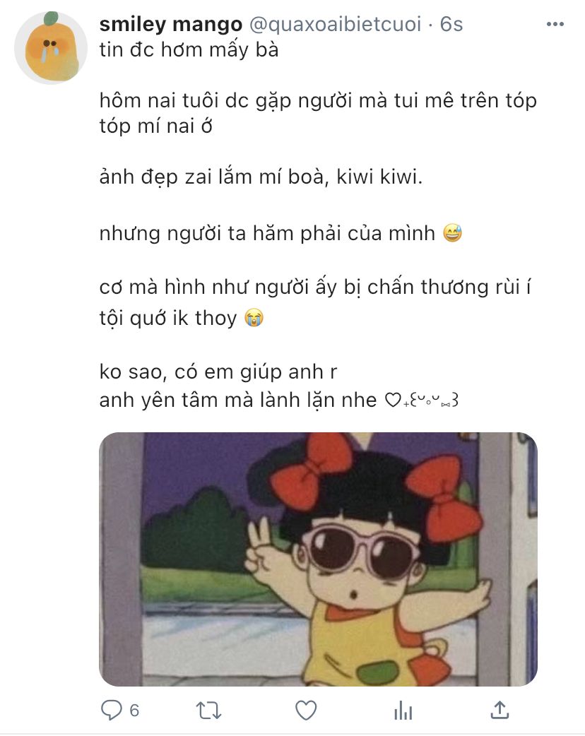
Task: Click the text 'nhưng người ta hăm phải của mình'
Action: 267,233
